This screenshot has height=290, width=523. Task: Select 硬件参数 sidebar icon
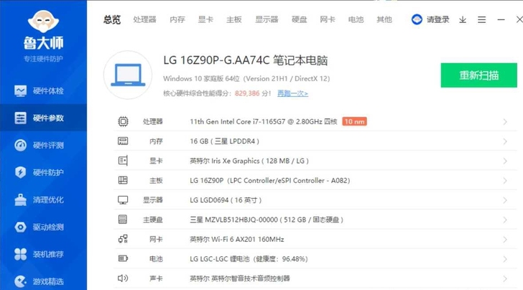[20, 118]
